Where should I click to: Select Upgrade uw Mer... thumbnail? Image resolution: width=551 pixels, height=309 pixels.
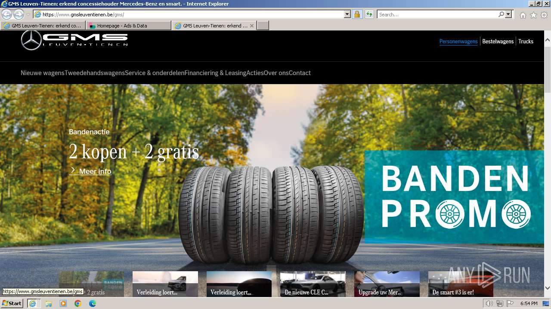click(387, 284)
